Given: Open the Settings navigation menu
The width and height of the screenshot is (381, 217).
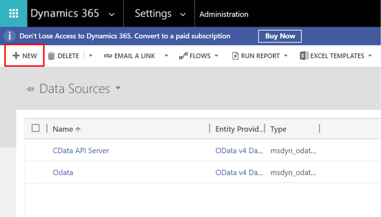Looking at the screenshot, I should [153, 13].
